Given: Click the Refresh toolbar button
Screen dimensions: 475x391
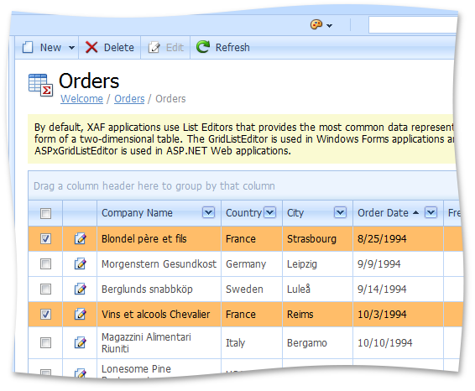Looking at the screenshot, I should coord(223,48).
